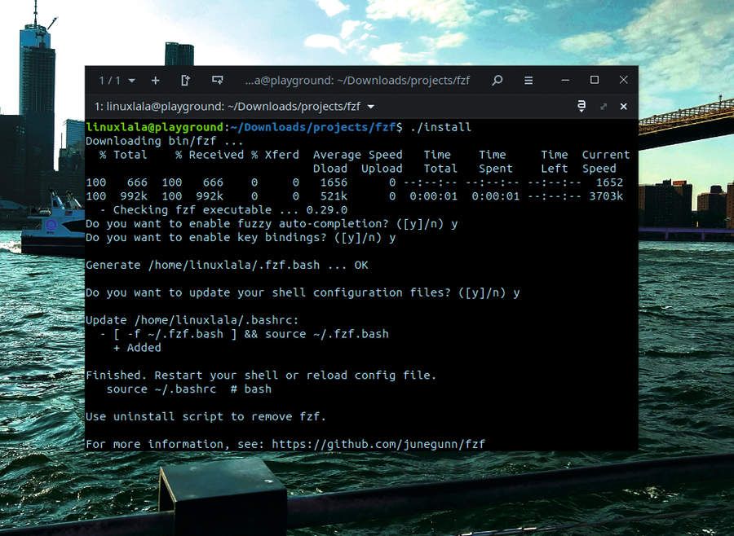
Task: Maximize the terminal pane with the diagonal-arrows icon
Action: [604, 106]
